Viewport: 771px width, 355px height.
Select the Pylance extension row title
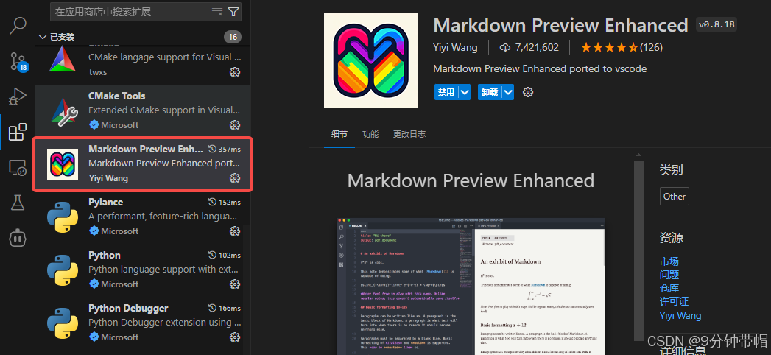[x=106, y=202]
